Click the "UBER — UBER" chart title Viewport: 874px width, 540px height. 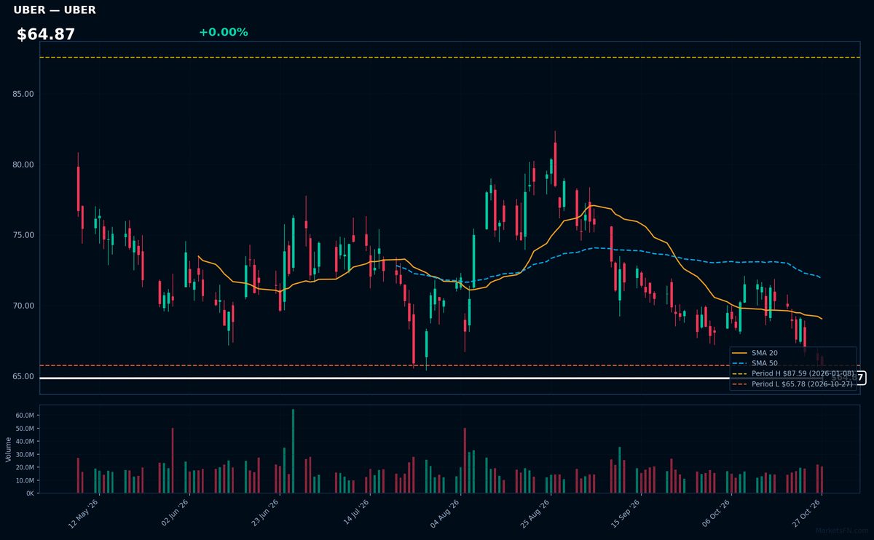[x=55, y=10]
